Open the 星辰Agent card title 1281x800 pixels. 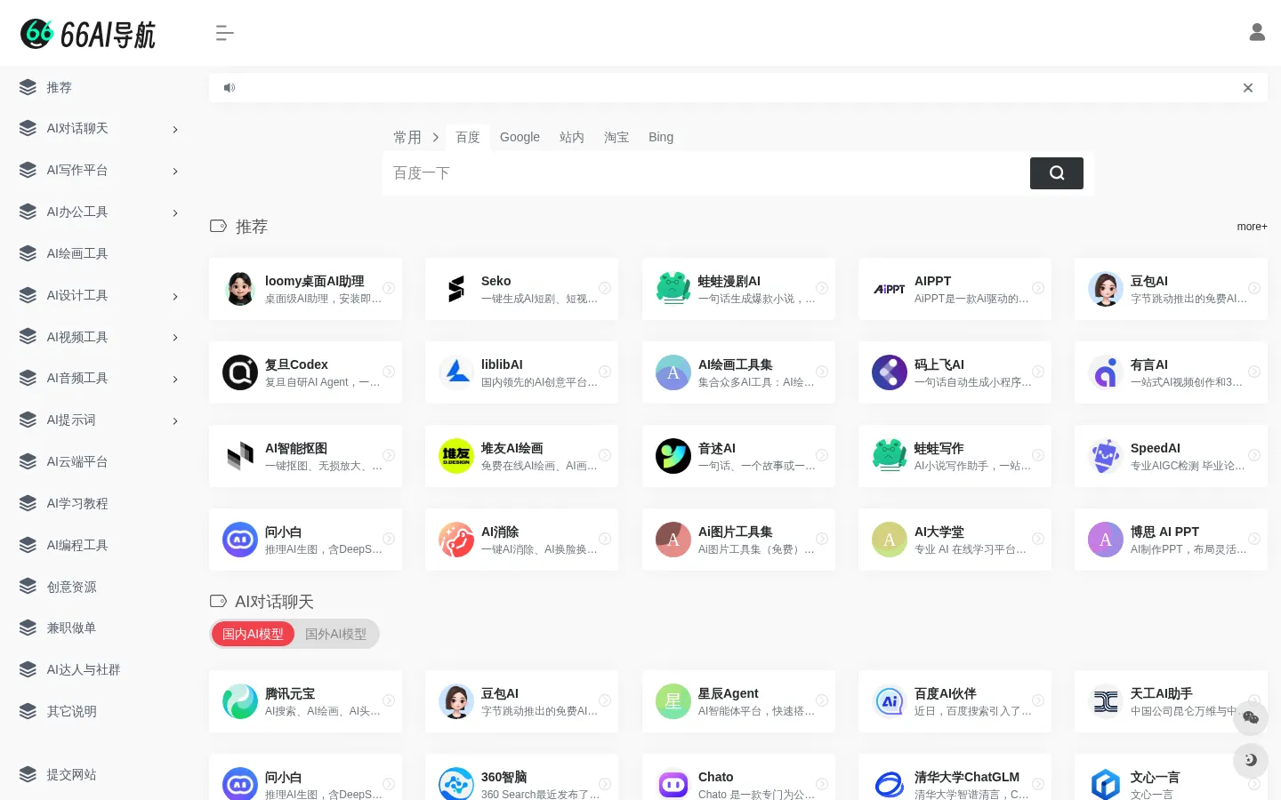click(x=728, y=693)
